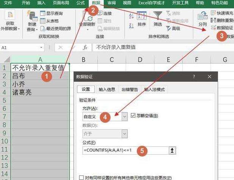Open the 页面布局 ribbon tab
This screenshot has width=234, height=180.
[x=61, y=3]
